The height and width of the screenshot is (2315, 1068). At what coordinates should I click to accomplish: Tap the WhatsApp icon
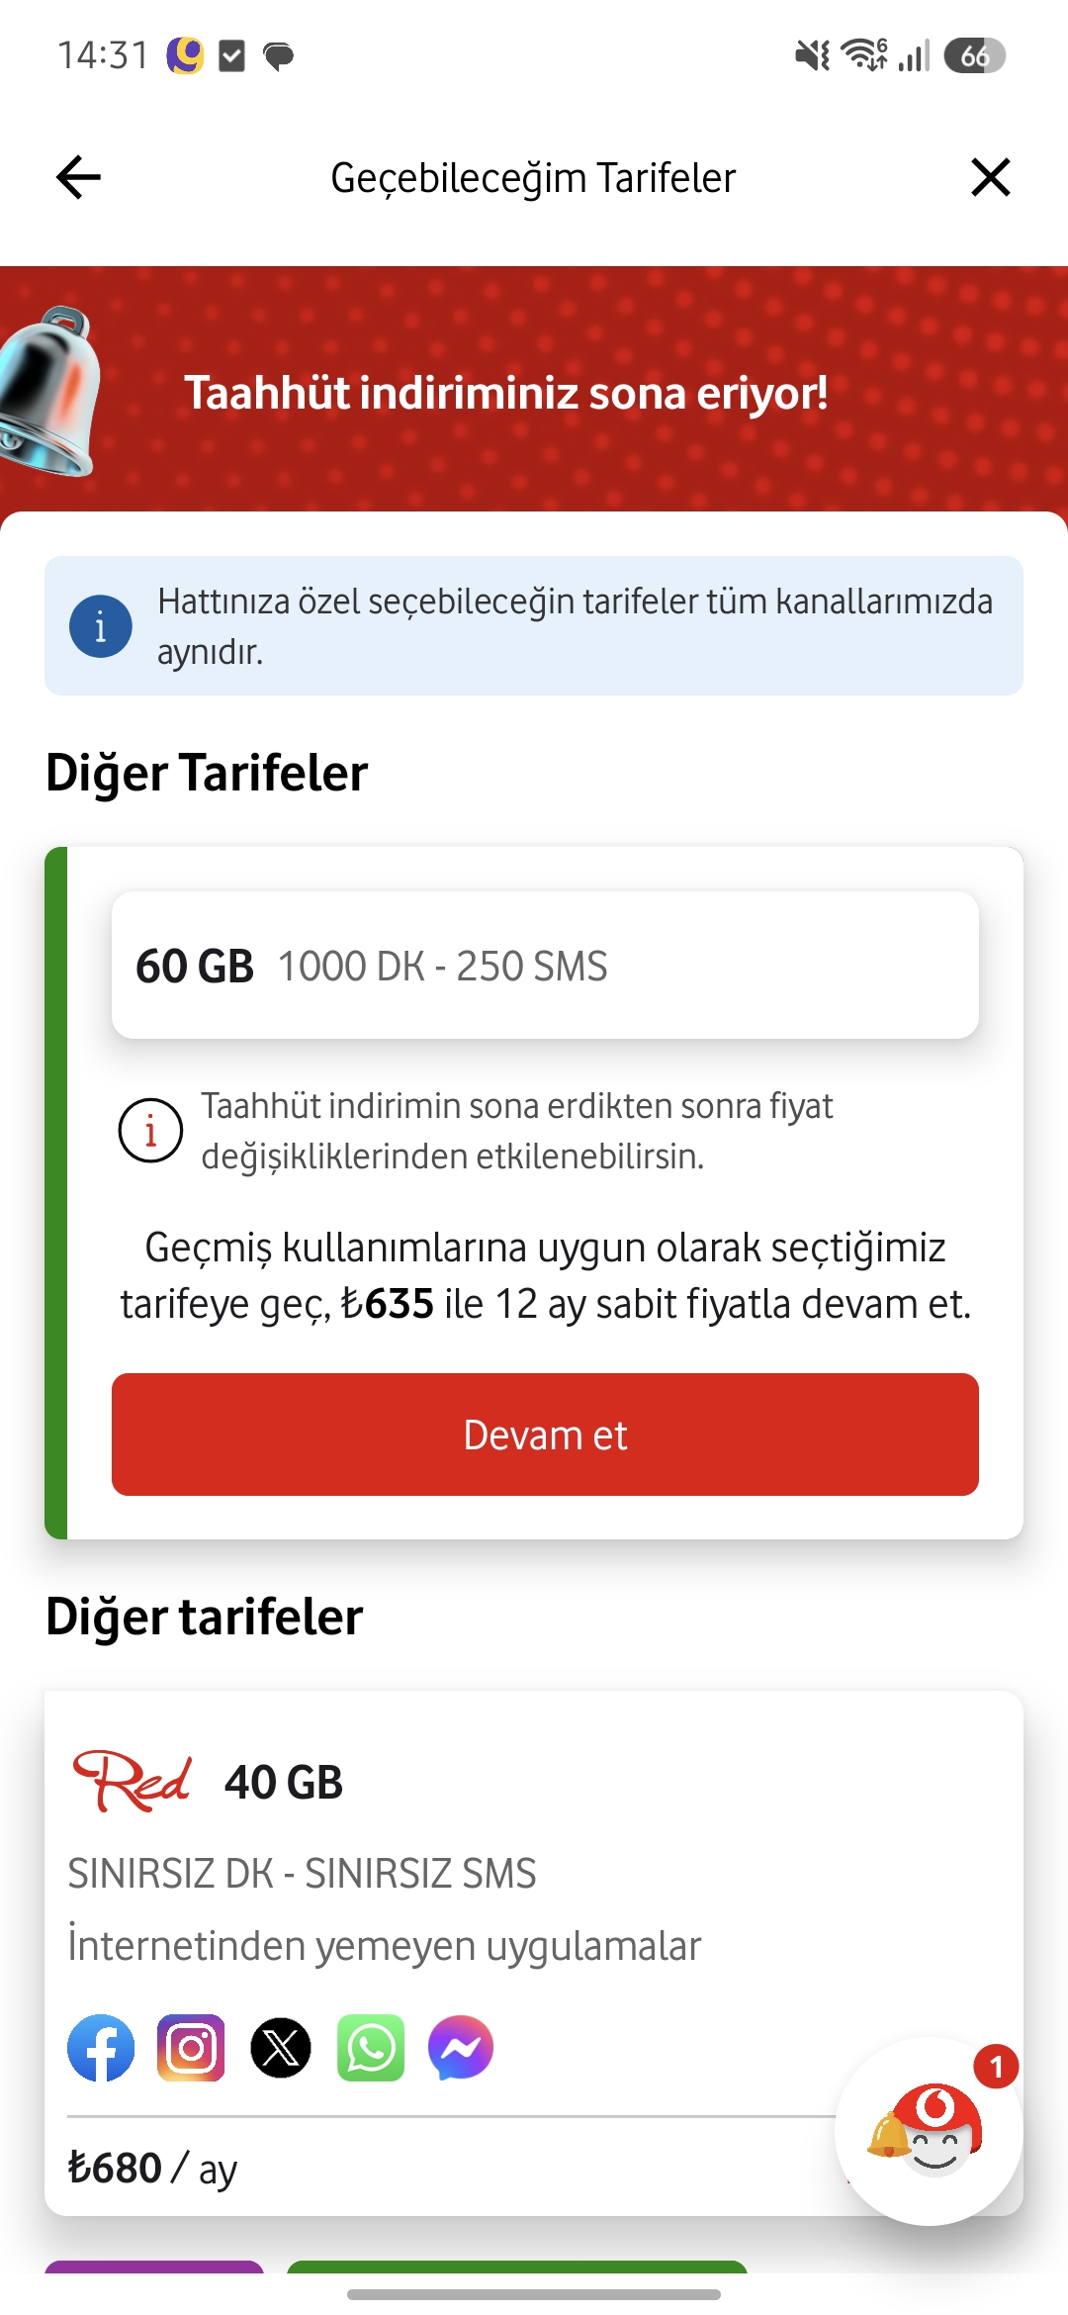pos(371,2048)
